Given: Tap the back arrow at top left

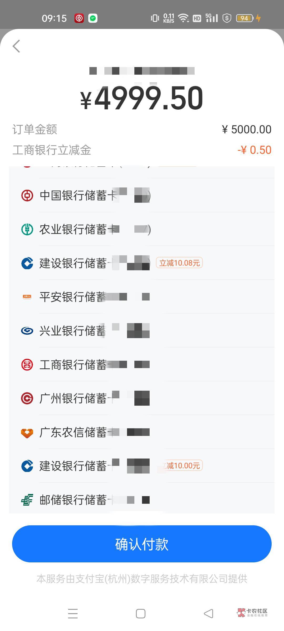Looking at the screenshot, I should (16, 46).
